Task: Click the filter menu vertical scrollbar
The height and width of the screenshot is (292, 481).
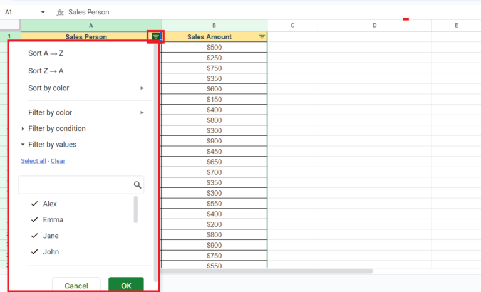Action: 155,163
